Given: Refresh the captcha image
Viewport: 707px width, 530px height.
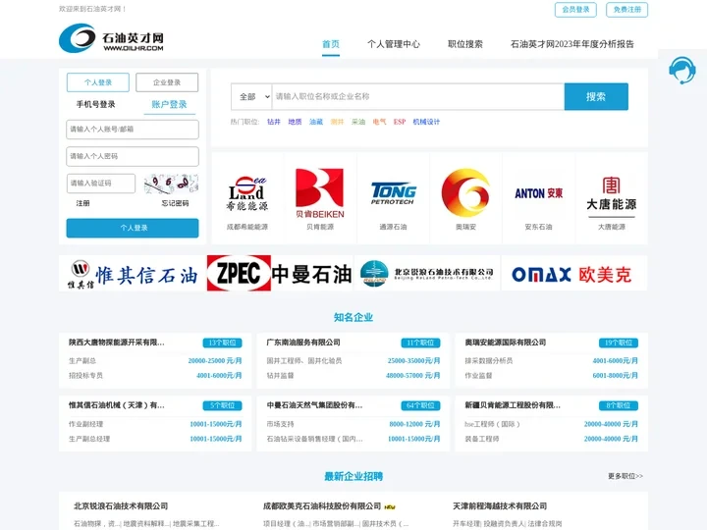Looking at the screenshot, I should (171, 184).
